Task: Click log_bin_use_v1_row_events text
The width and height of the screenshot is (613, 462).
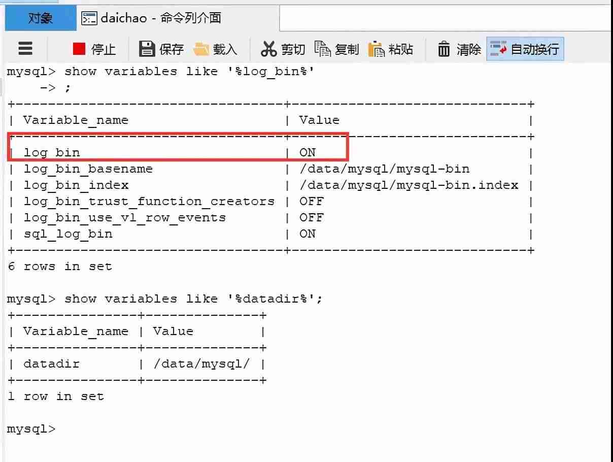Action: click(x=125, y=217)
